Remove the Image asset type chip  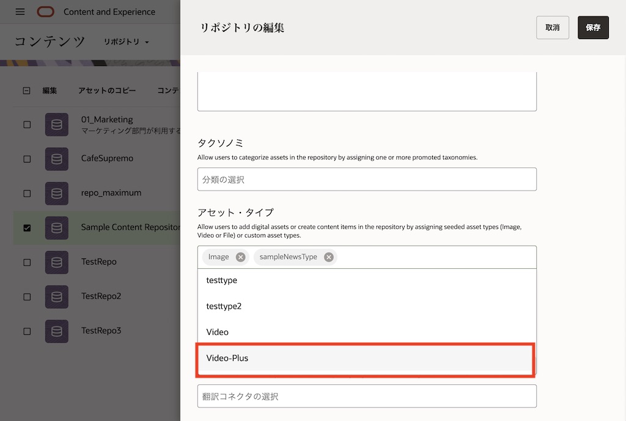click(241, 257)
